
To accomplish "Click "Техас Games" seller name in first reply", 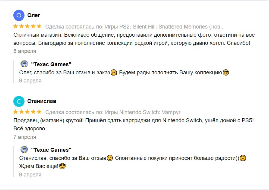I will point(51,64).
